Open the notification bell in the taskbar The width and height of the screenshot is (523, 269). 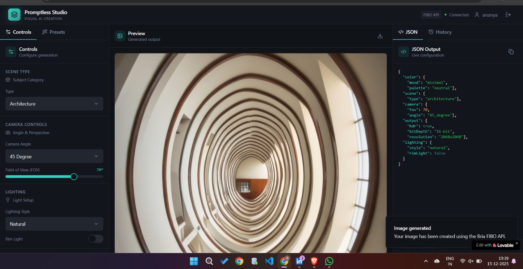pos(514,261)
